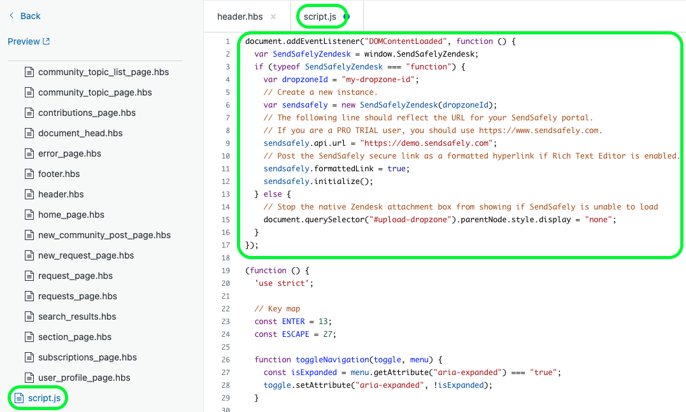
Task: Open subscriptions_page.hbs file
Action: 87,357
